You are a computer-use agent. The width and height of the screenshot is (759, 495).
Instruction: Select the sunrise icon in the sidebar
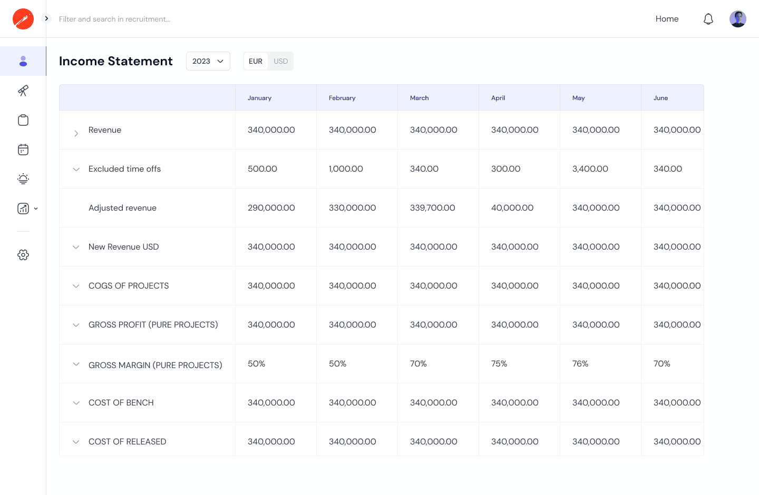click(23, 179)
